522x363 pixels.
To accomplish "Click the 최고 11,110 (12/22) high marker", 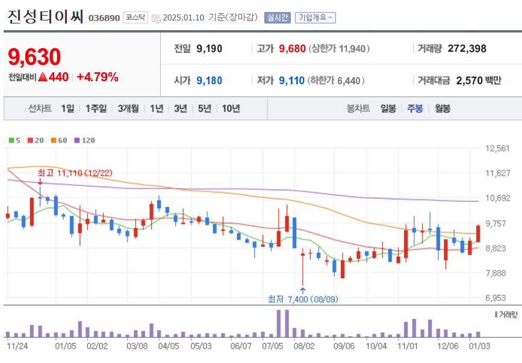I will (75, 173).
